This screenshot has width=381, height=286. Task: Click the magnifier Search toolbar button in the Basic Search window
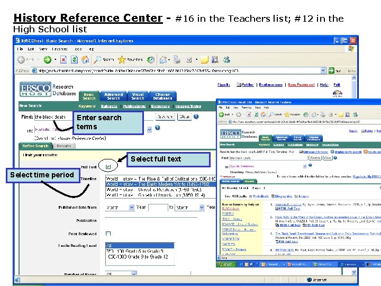pyautogui.click(x=104, y=59)
